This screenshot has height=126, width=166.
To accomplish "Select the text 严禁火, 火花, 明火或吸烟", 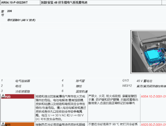I will [x=105, y=96].
